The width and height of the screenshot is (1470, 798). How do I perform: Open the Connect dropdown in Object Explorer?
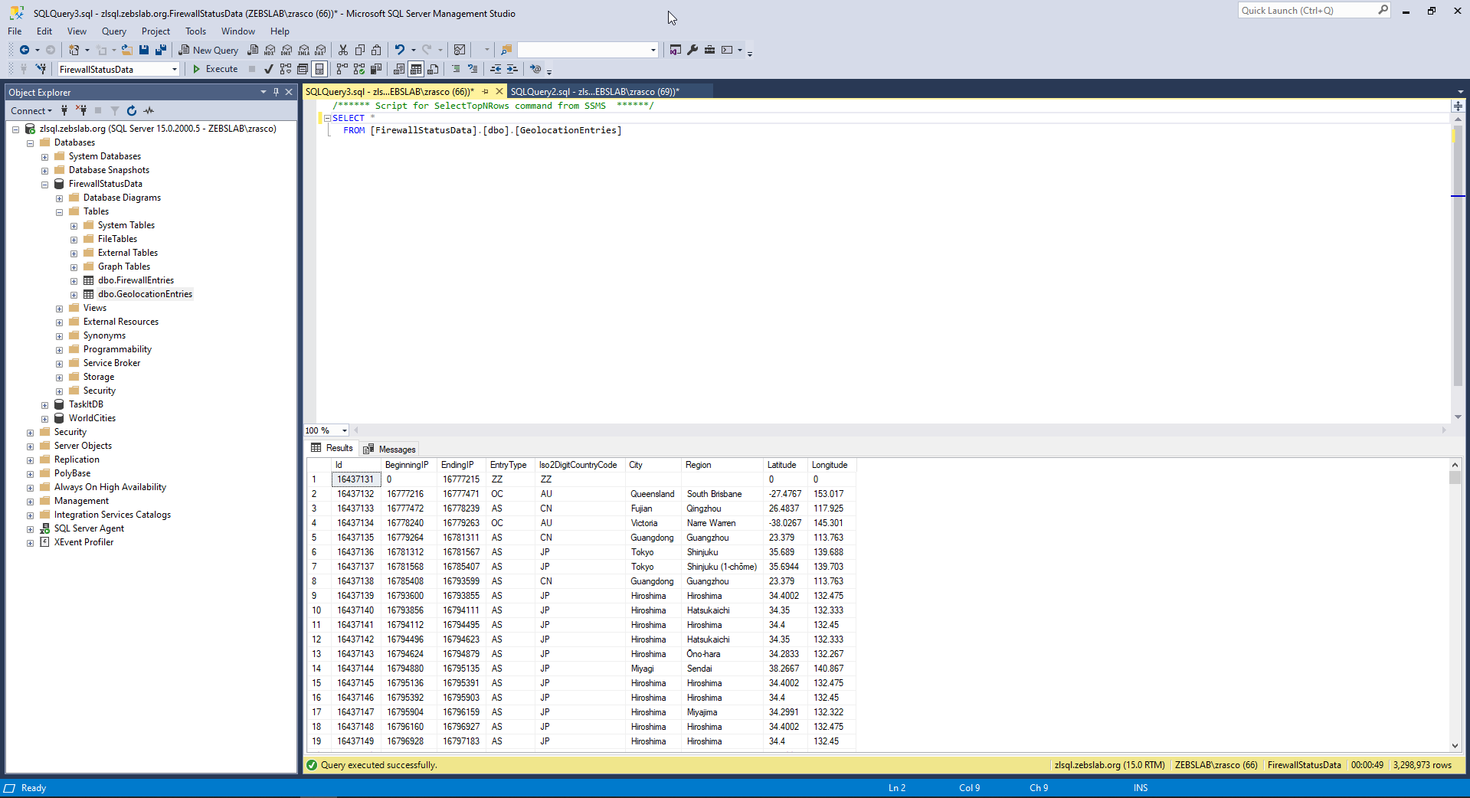tap(31, 111)
